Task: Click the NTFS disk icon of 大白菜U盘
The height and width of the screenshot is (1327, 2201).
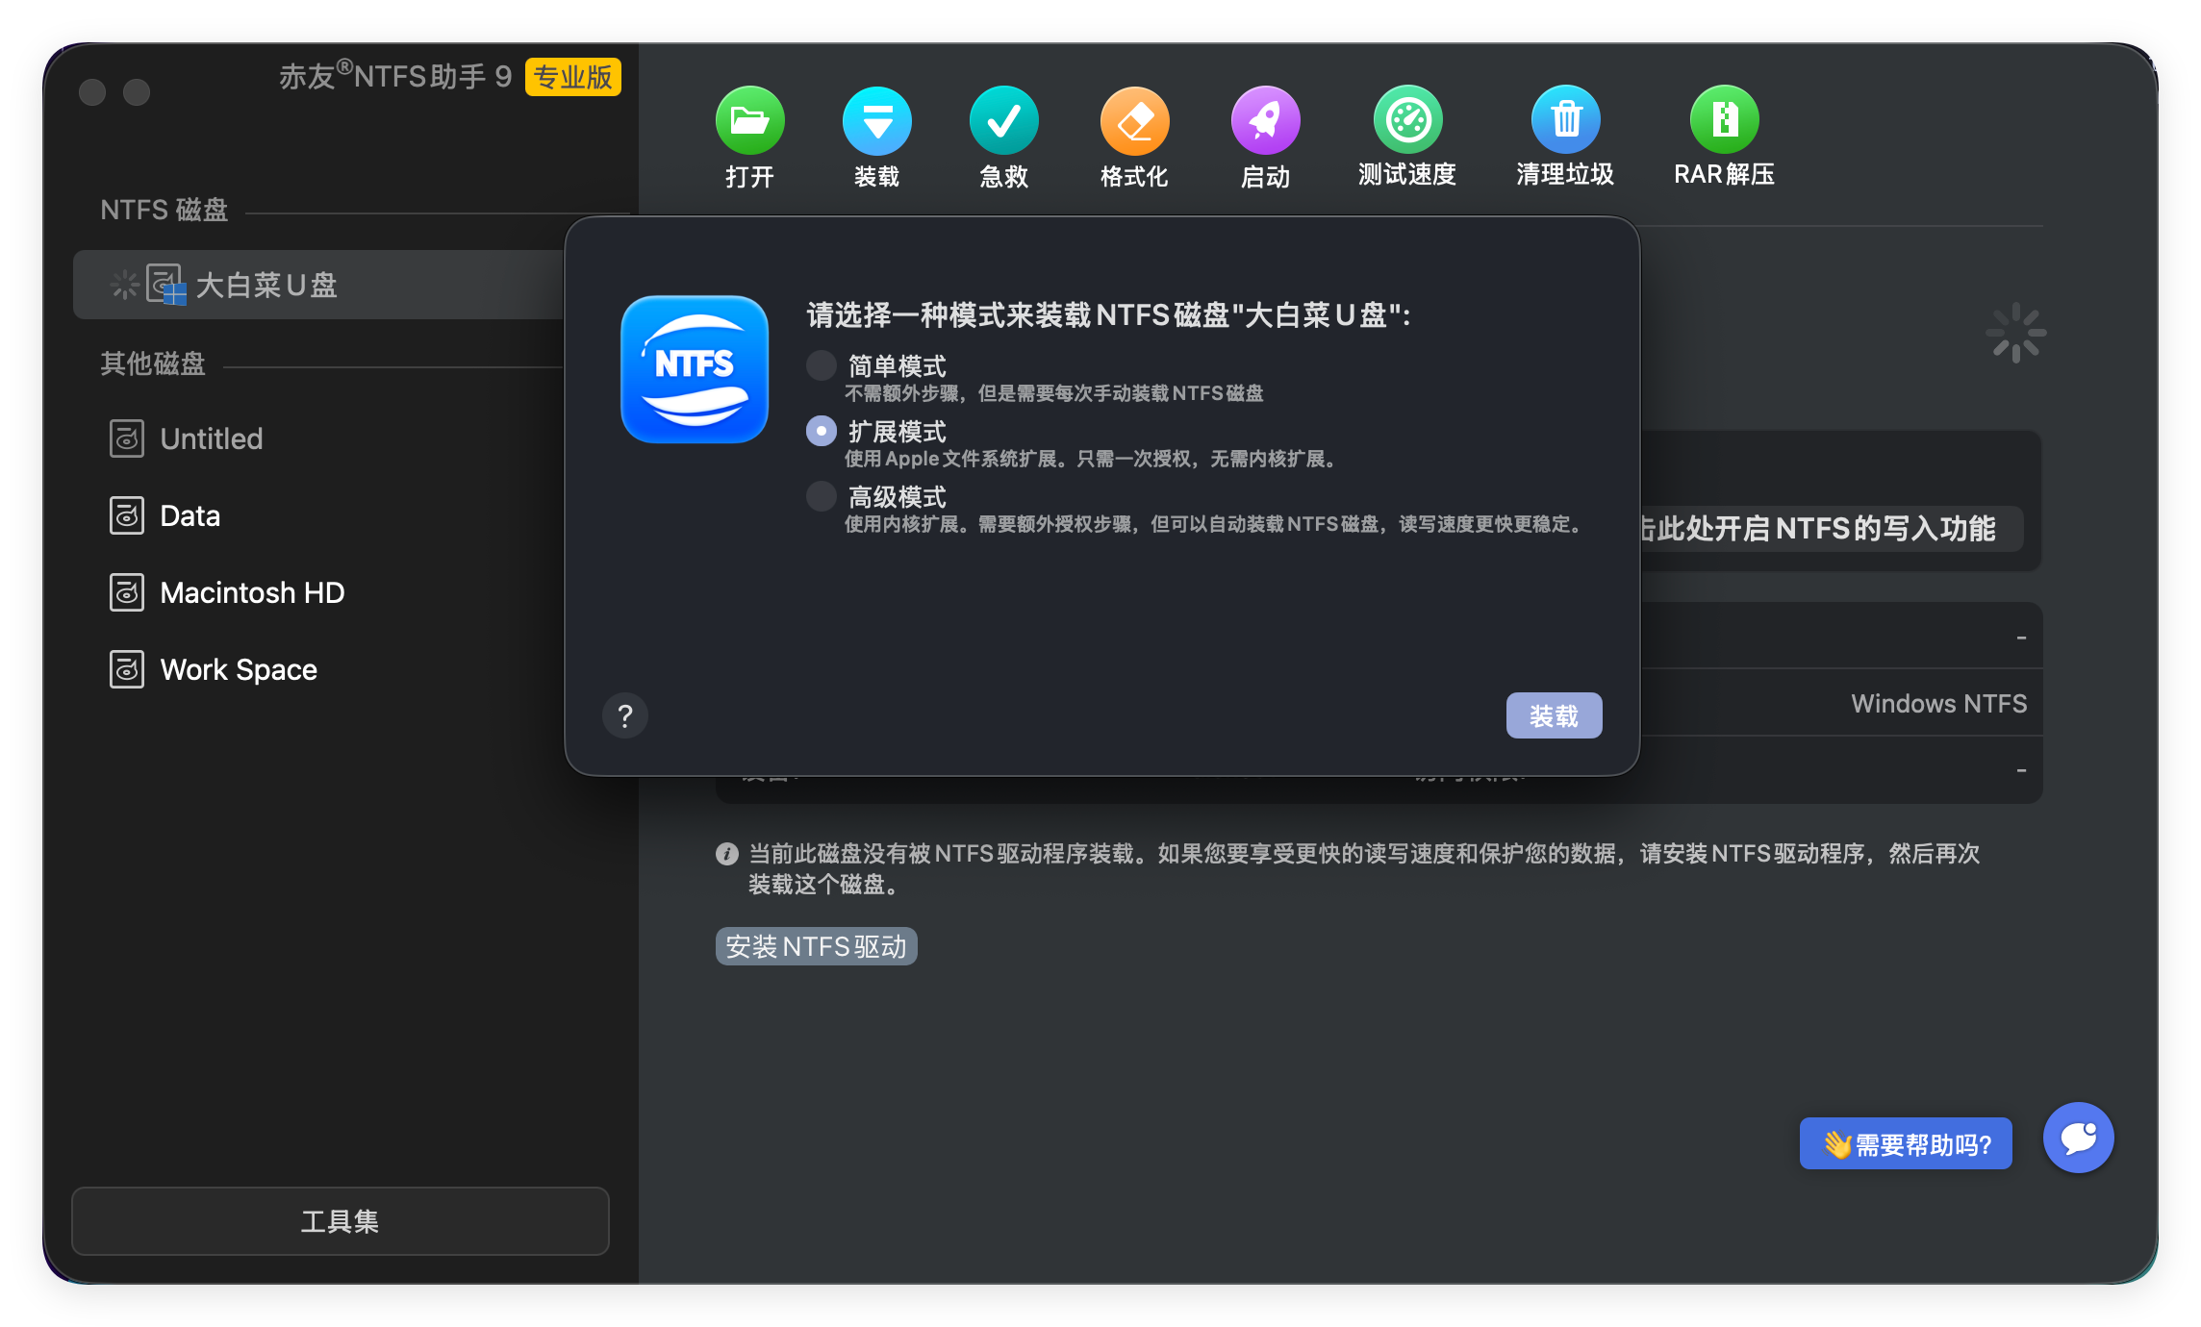Action: [165, 285]
